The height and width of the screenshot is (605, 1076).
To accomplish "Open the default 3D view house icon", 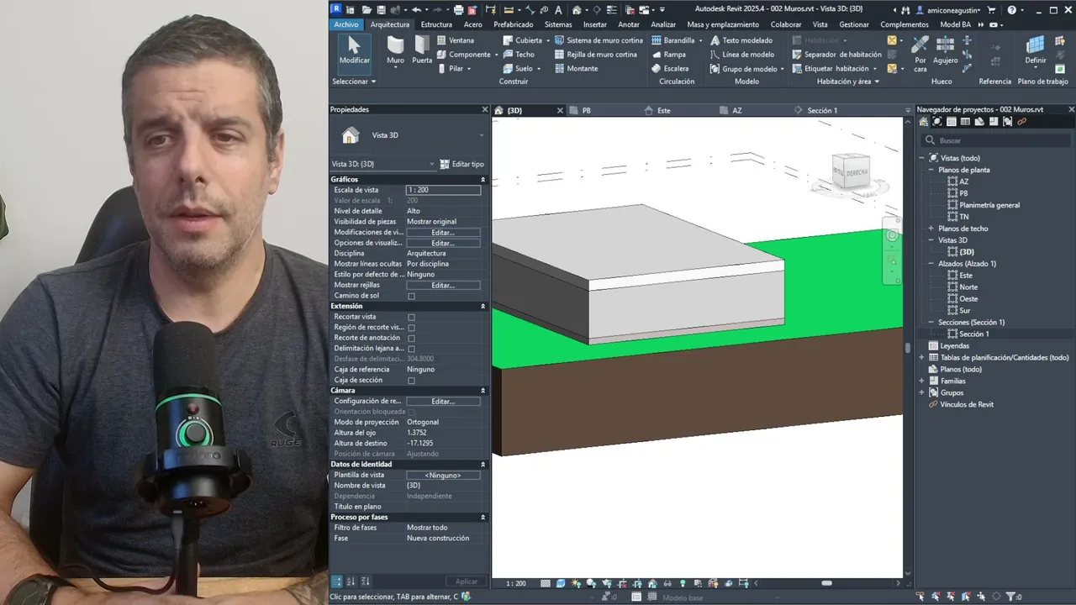I will click(x=577, y=10).
